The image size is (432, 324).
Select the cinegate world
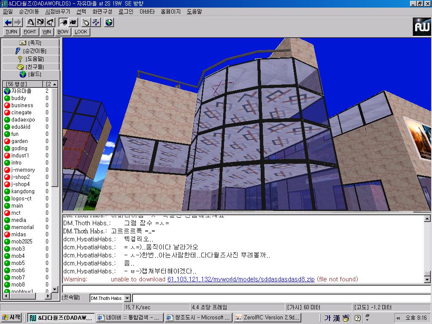tap(26, 112)
